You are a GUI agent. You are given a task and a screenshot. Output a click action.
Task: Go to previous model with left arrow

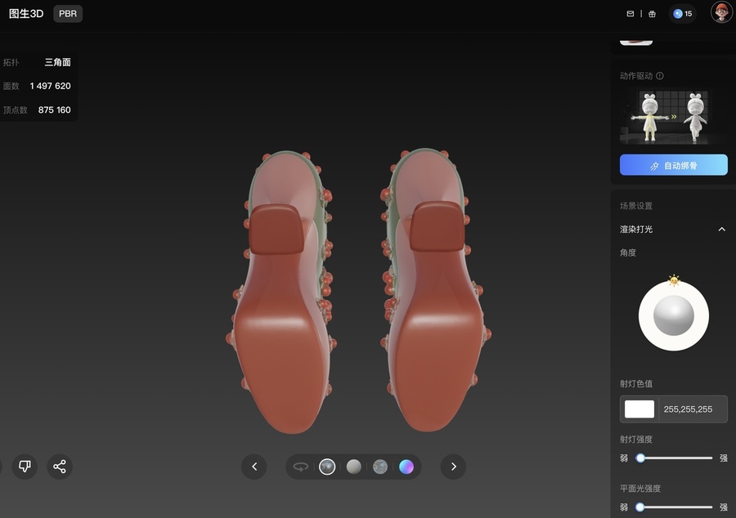coord(254,467)
